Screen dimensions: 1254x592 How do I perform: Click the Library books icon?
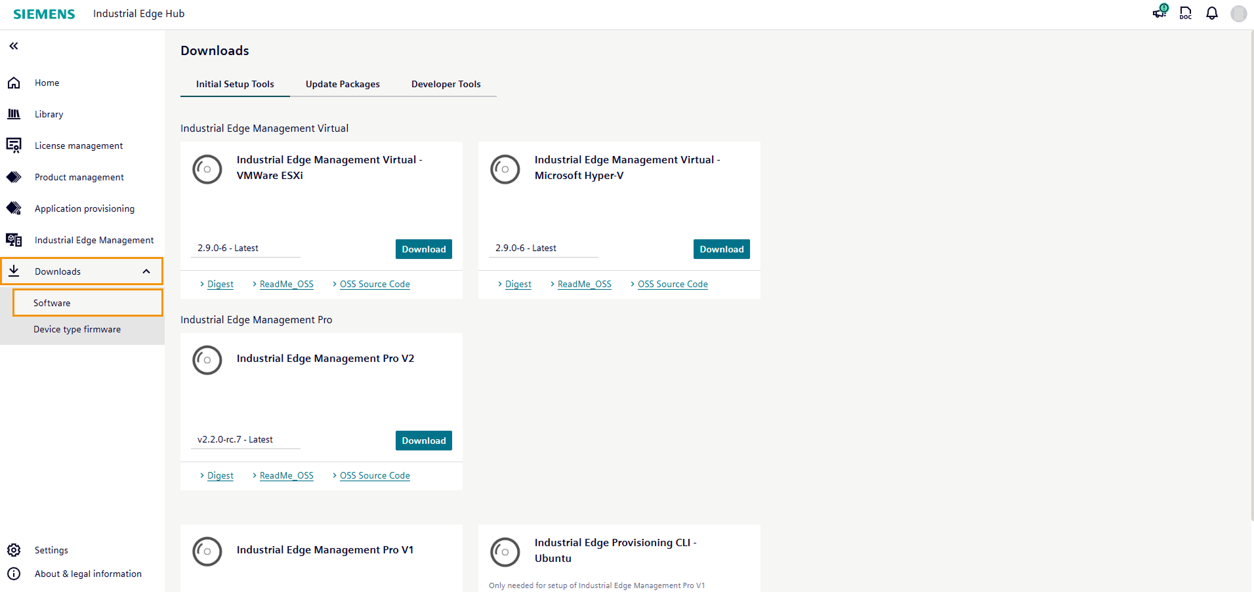point(14,114)
